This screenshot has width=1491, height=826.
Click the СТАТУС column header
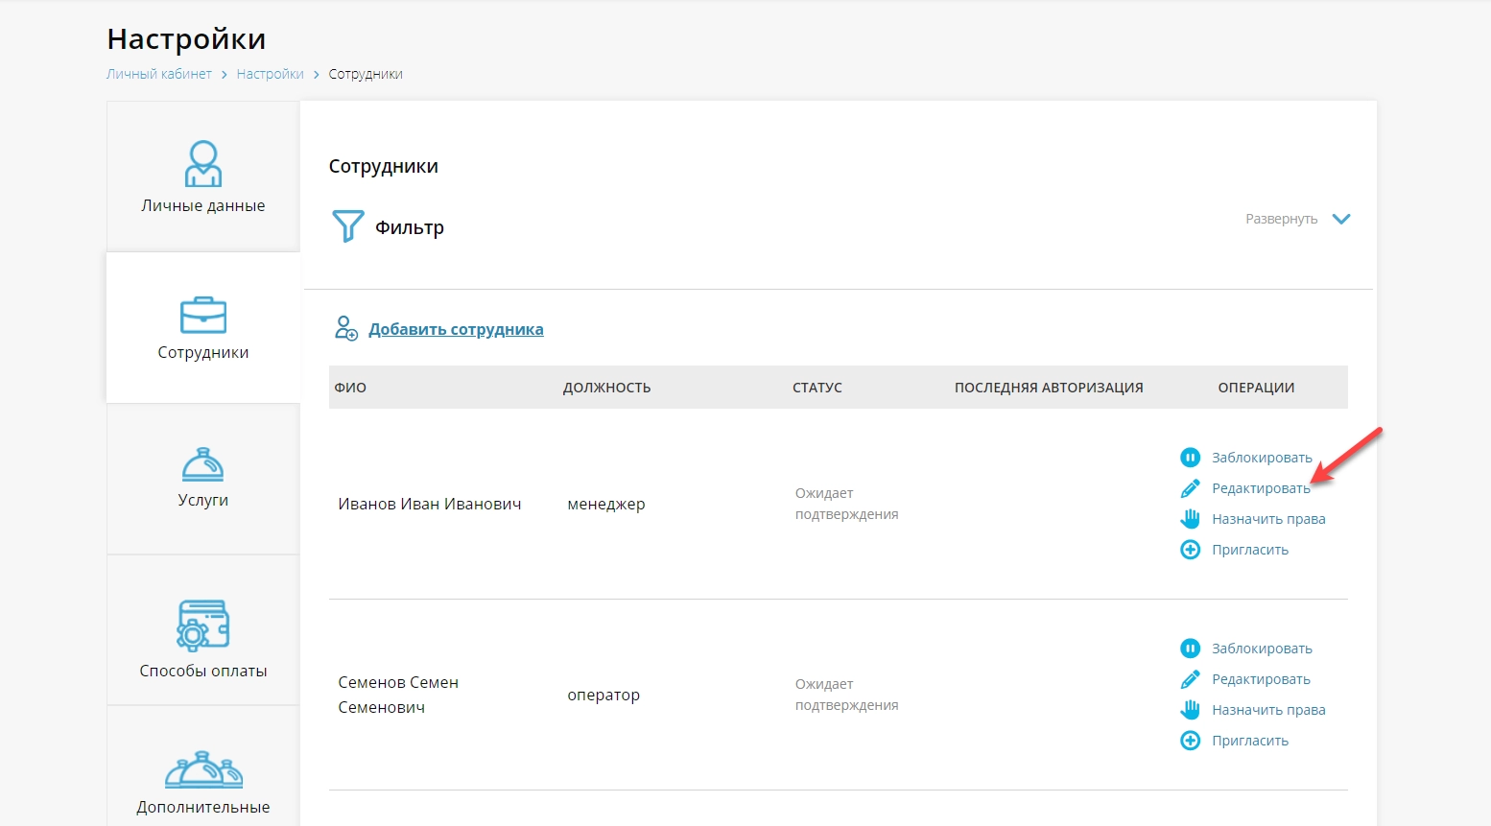817,388
